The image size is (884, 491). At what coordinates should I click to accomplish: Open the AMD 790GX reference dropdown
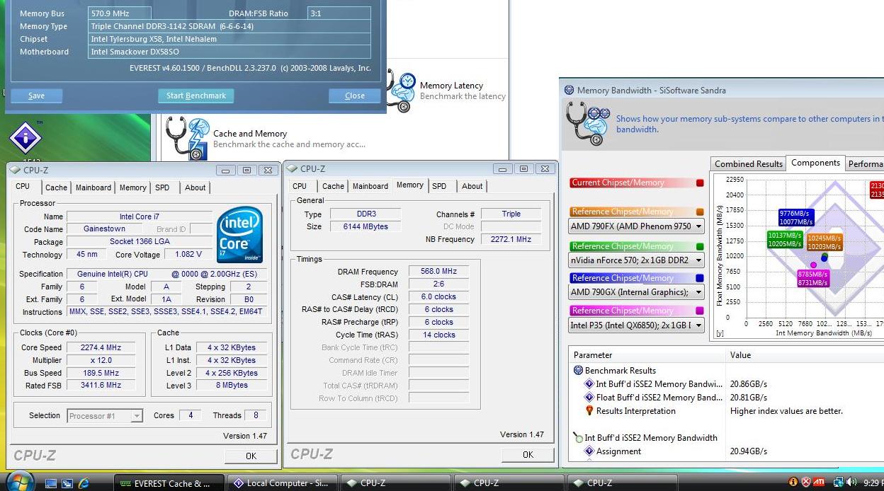637,292
